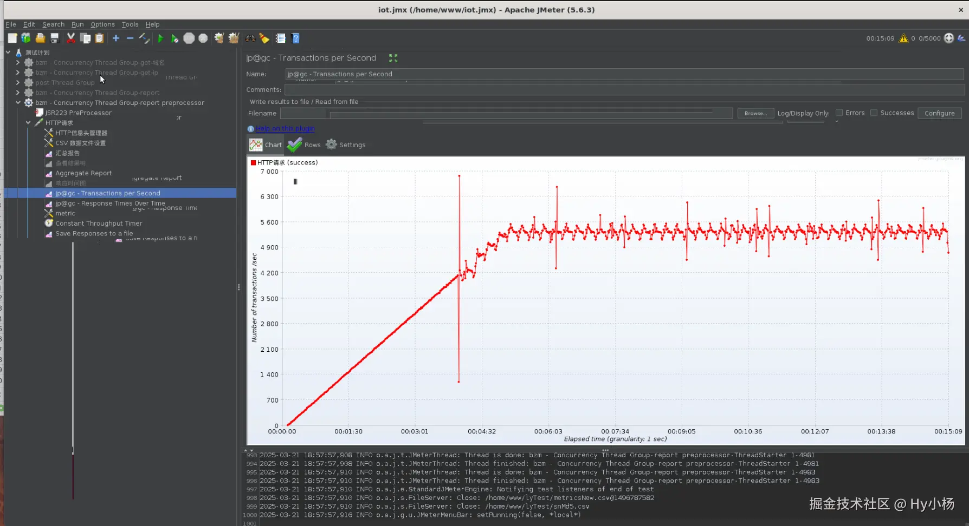Open Help using the question-mark toolbar icon

[295, 38]
